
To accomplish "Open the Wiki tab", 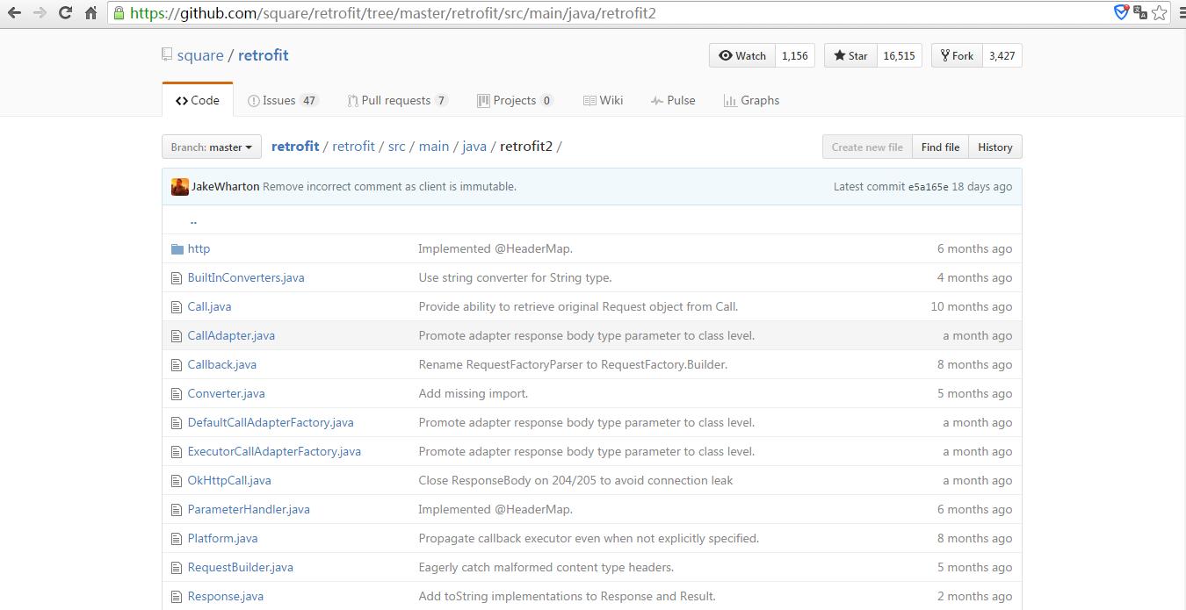I will point(603,100).
